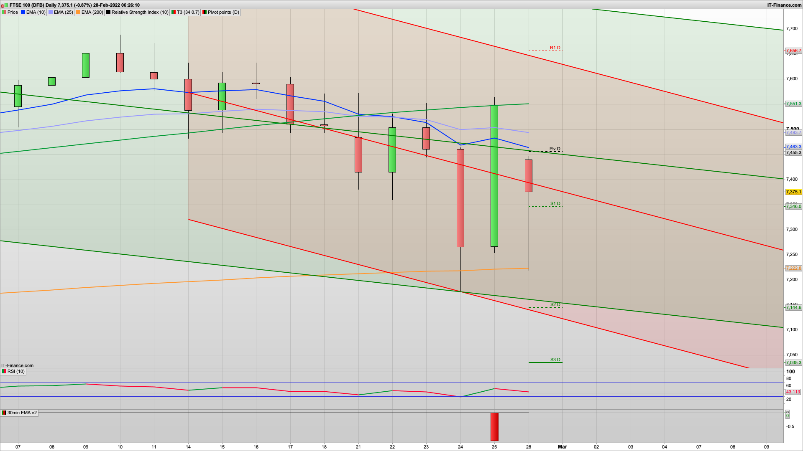This screenshot has height=451, width=803.
Task: Click the T3 (34 0.7) legend icon
Action: 174,12
